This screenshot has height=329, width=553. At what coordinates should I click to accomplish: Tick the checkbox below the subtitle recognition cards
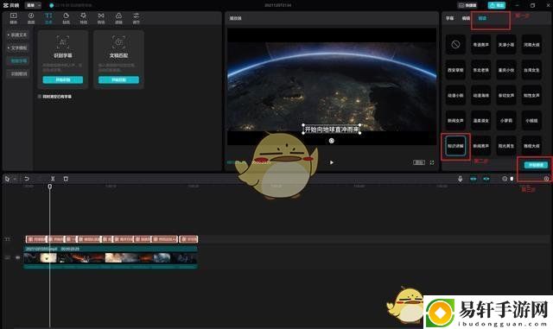coord(40,96)
